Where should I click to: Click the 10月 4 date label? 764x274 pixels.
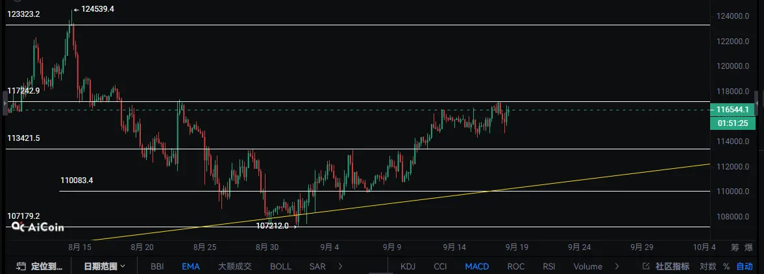pos(704,247)
